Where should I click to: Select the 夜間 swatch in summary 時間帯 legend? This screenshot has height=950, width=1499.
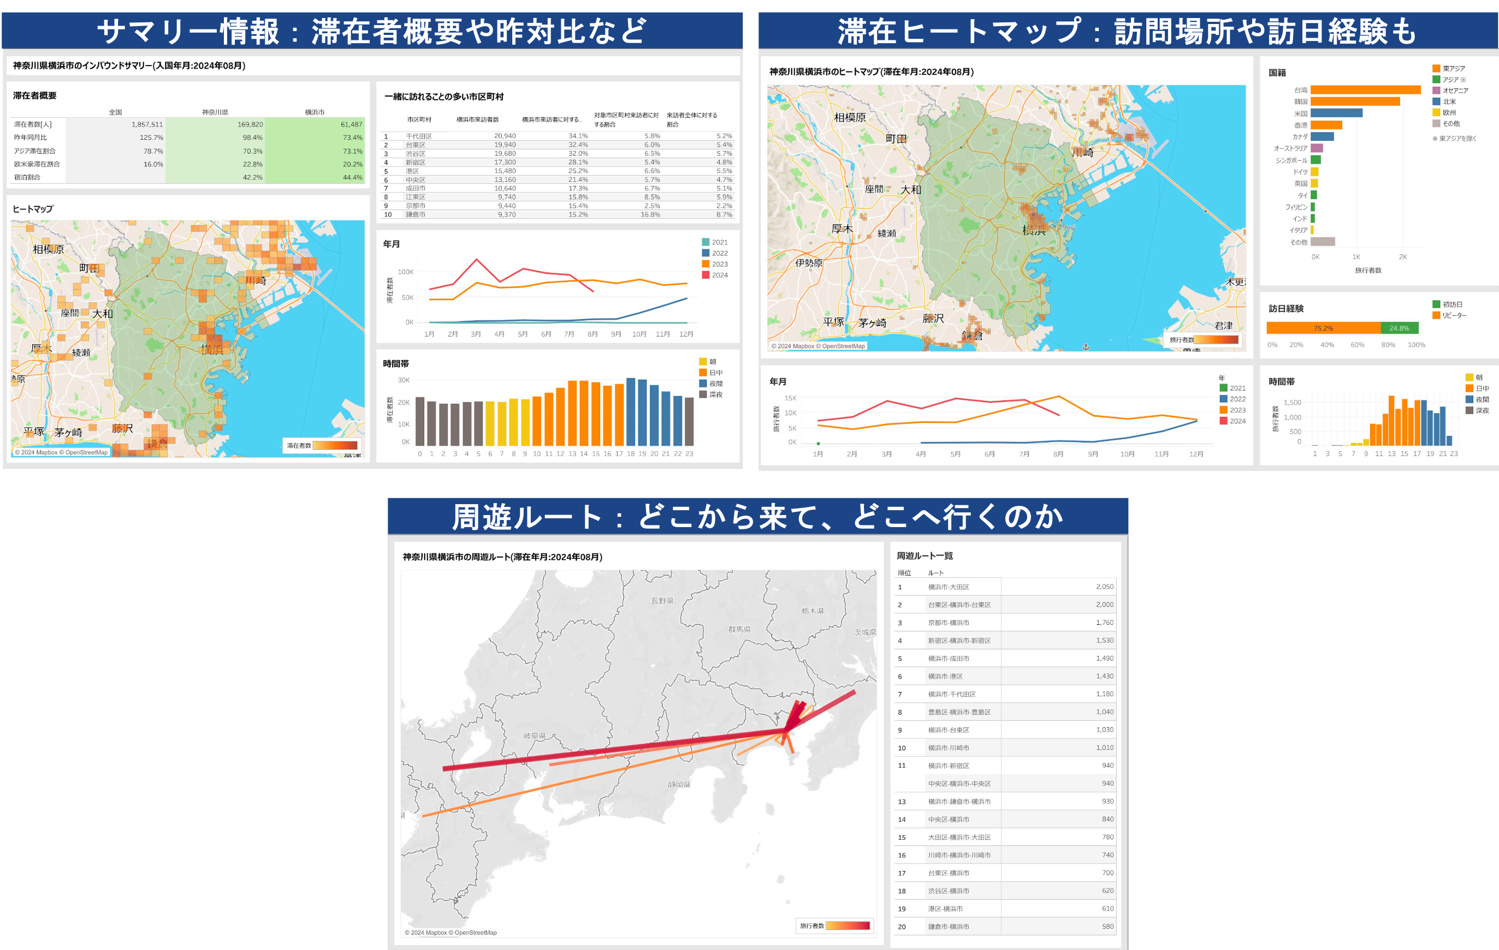703,383
